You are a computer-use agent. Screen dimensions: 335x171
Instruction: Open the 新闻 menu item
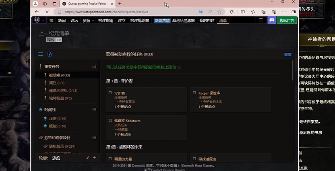pyautogui.click(x=62, y=21)
